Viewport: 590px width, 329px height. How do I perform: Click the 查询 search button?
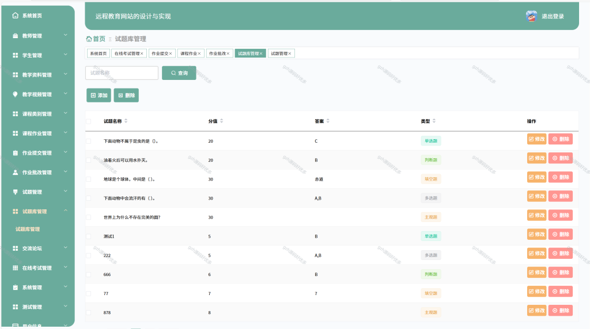(179, 73)
